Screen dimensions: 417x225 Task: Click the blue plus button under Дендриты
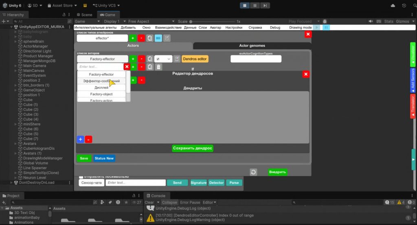80,139
